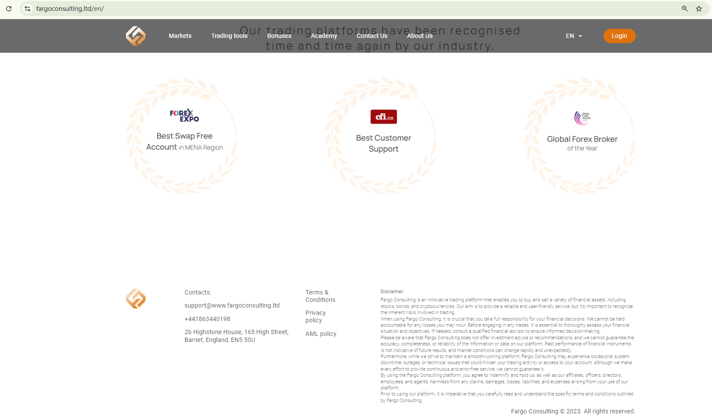Click the copyright notice Fargo Consulting © 2023
This screenshot has height=416, width=712.
tap(573, 411)
